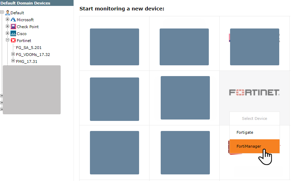Click the Cisco vendor icon

coord(13,34)
